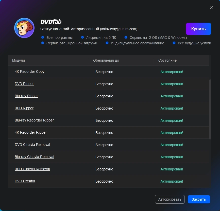Click the checkmark bullet beside Сервис на 2 OS
Screen dimensions: 220x211
coord(126,37)
